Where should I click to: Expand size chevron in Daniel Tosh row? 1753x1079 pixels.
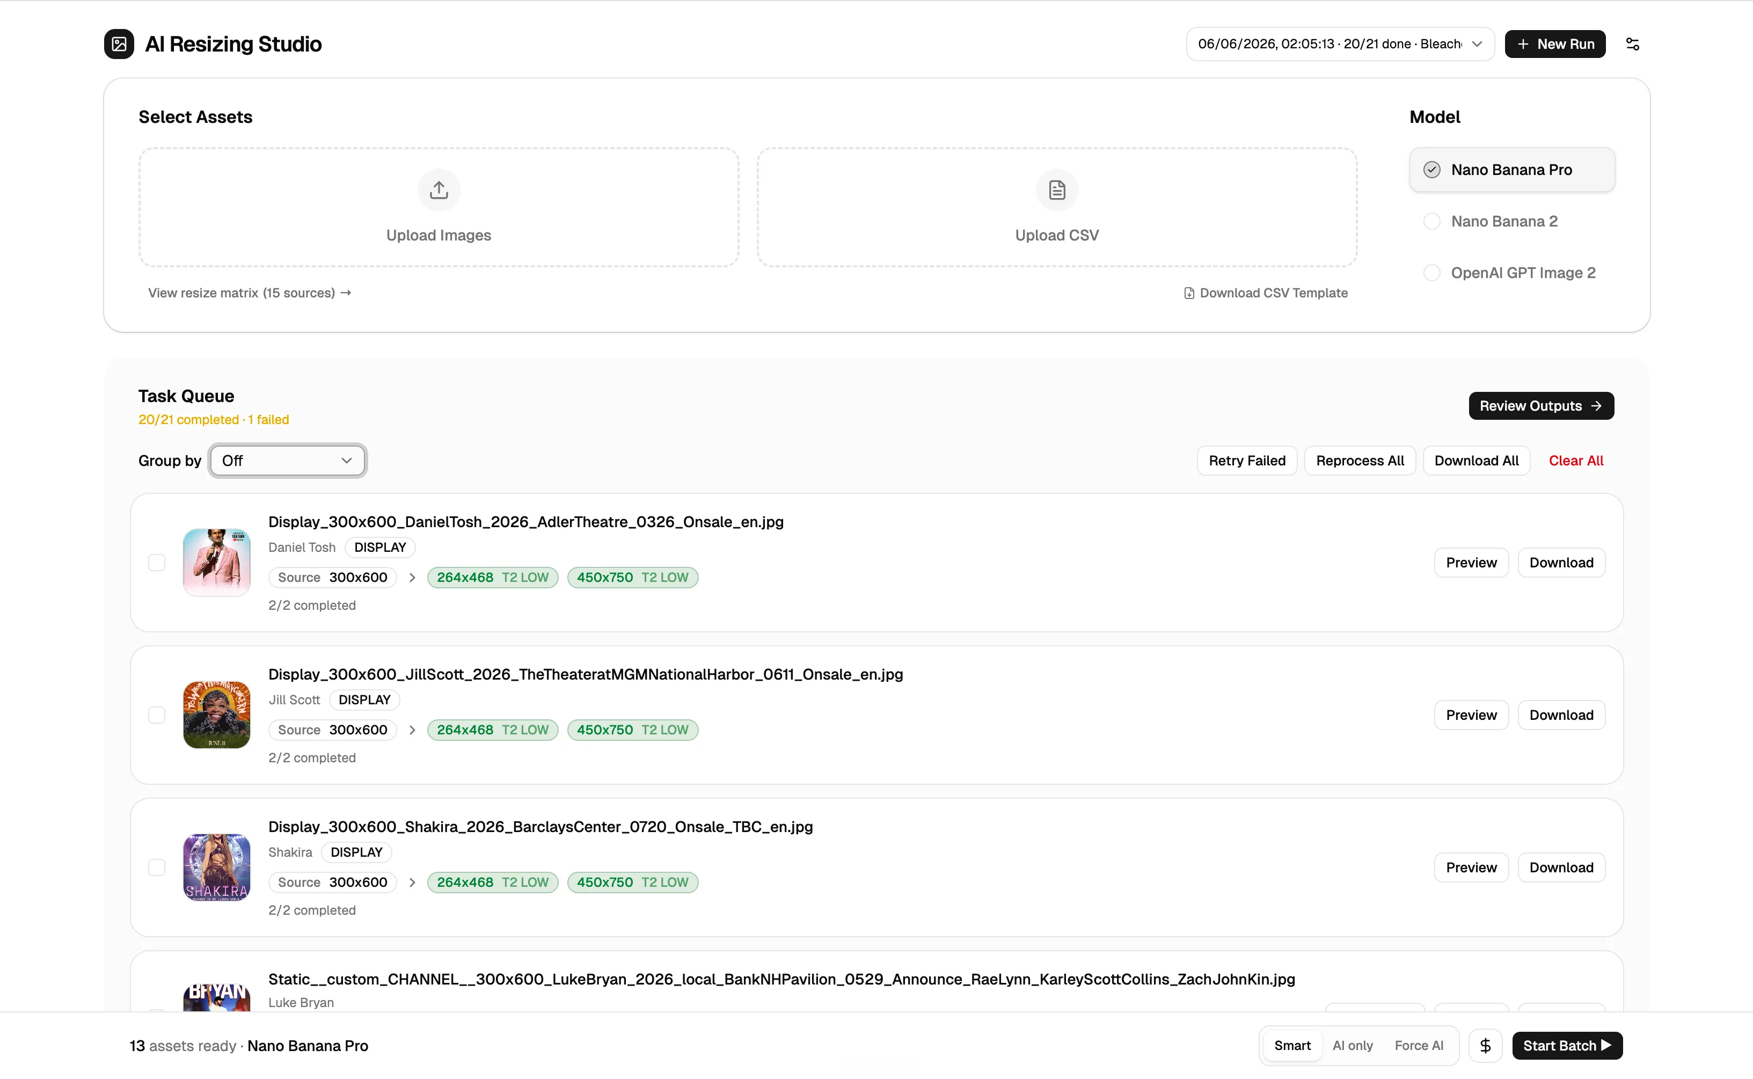point(412,577)
